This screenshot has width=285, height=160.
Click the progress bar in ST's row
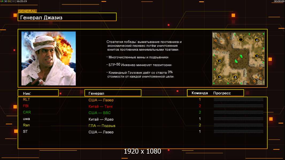(x=238, y=131)
